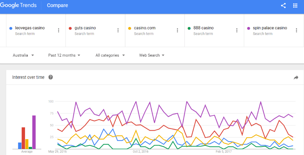Click share arrow on Interest over time card

click(296, 77)
